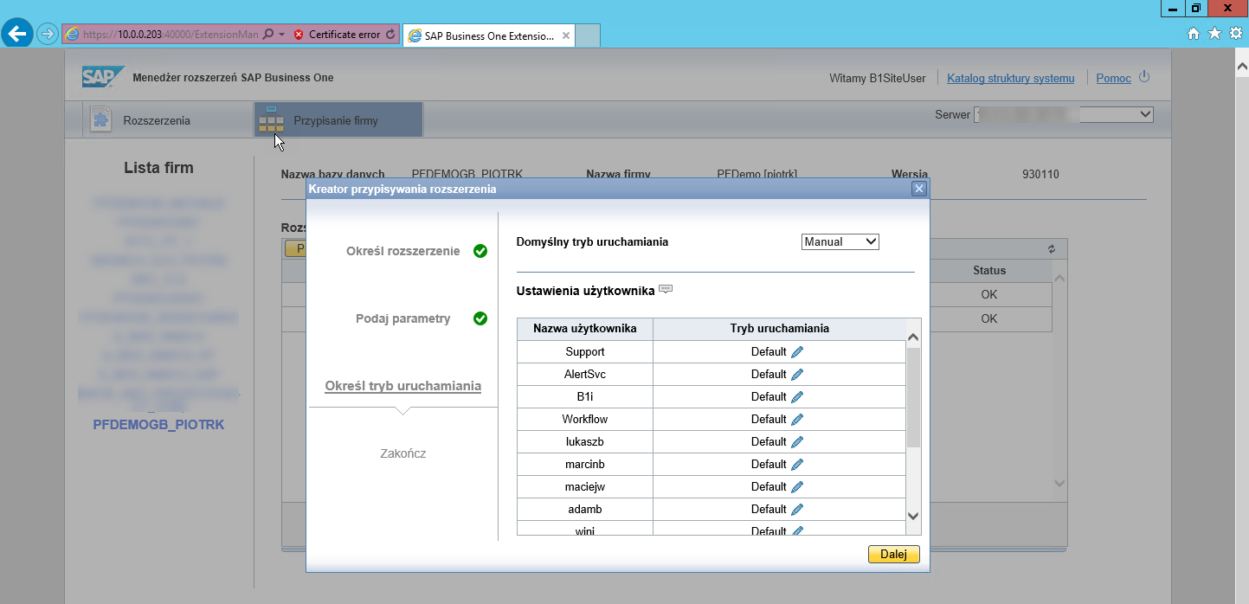Close the extension assignment wizard dialog
The width and height of the screenshot is (1249, 604).
point(919,189)
